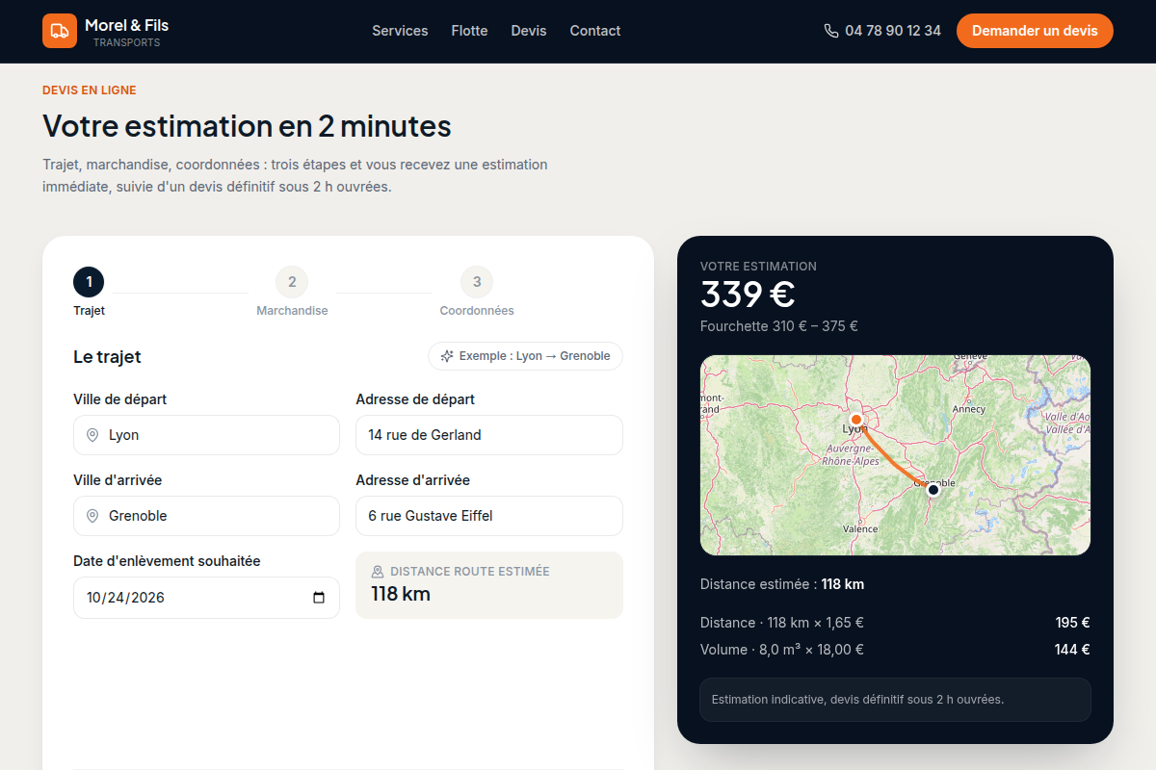The image size is (1156, 770).
Task: Jump to step 3 Coordonnées
Action: point(477,292)
